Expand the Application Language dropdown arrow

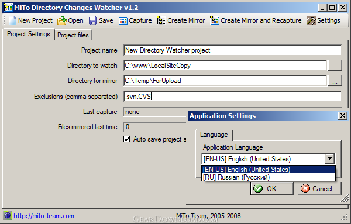(329, 159)
